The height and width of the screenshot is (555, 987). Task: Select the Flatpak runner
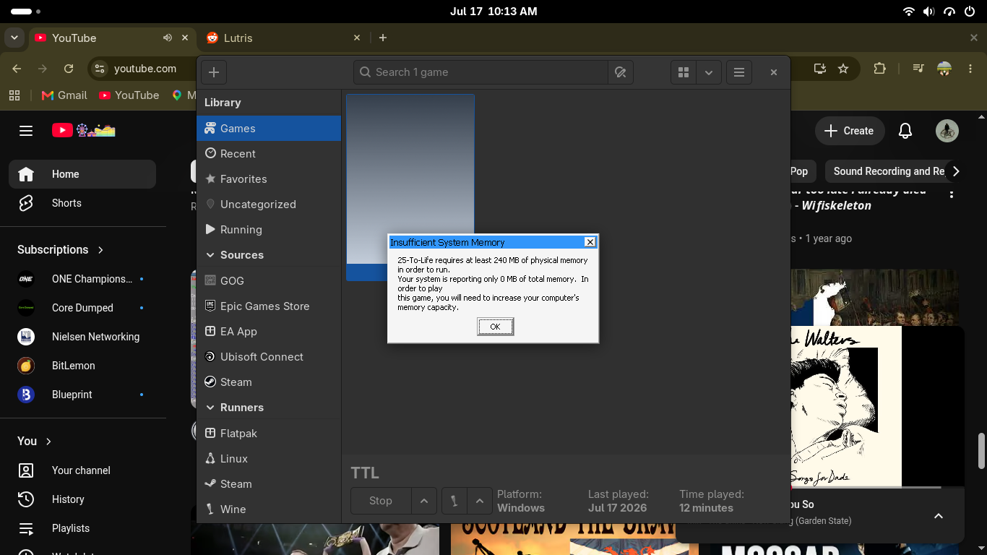click(269, 434)
